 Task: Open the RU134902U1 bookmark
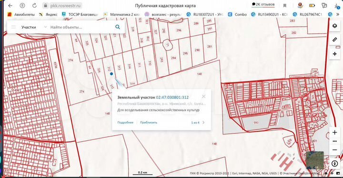click(x=270, y=14)
